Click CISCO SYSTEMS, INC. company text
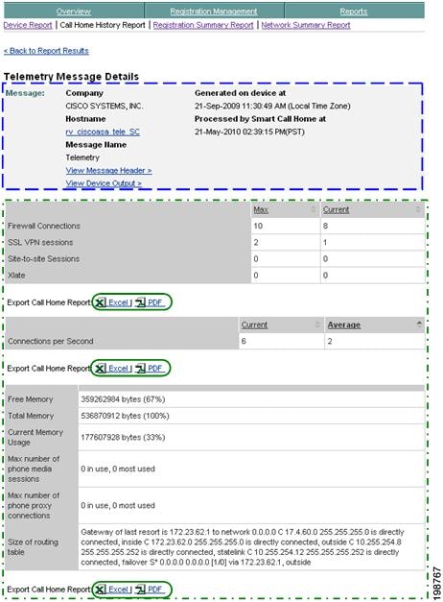The height and width of the screenshot is (602, 443). point(105,106)
